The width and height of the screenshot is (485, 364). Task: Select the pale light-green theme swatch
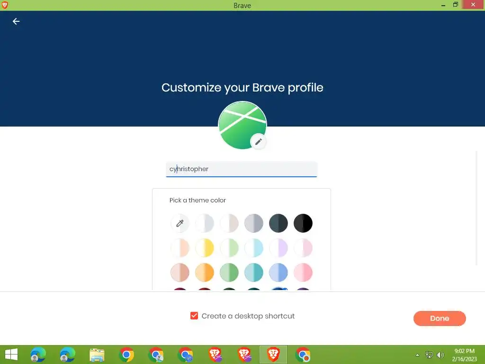[x=229, y=248]
